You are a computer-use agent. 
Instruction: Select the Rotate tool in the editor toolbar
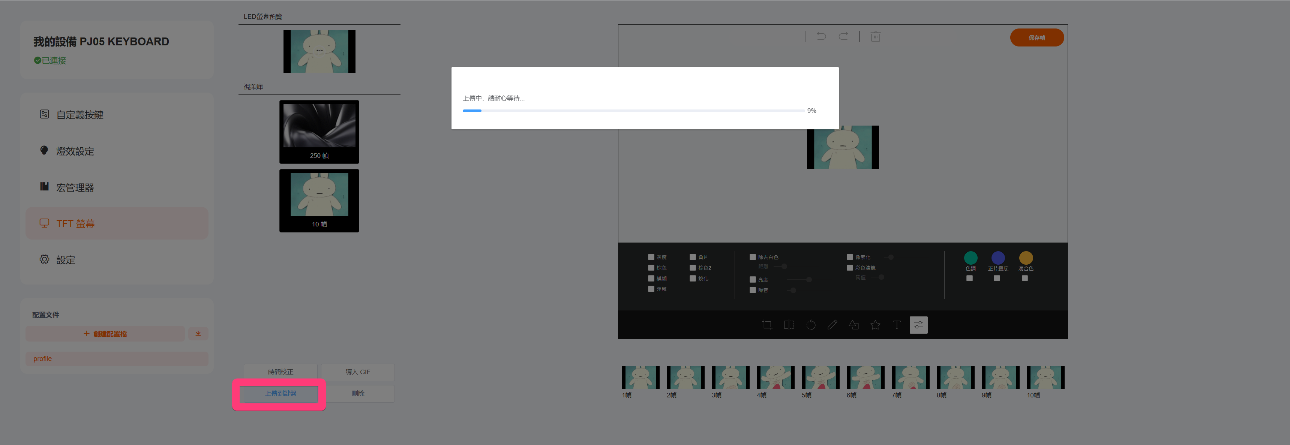811,325
